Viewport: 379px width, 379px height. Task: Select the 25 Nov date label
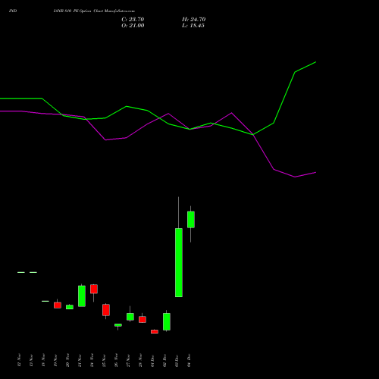[105, 360]
